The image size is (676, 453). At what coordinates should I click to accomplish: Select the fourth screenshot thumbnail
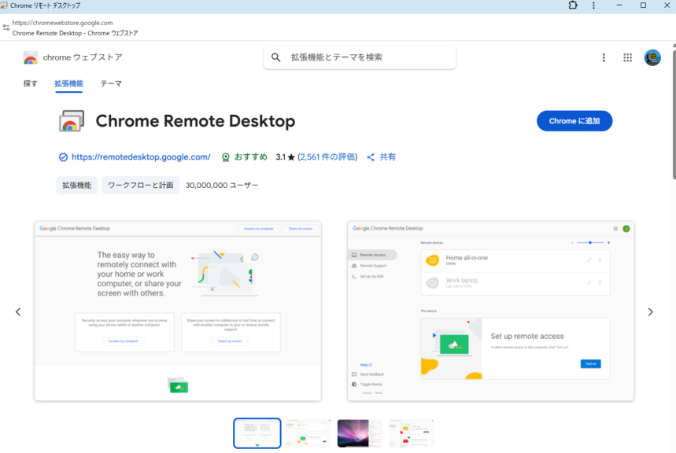[x=412, y=433]
